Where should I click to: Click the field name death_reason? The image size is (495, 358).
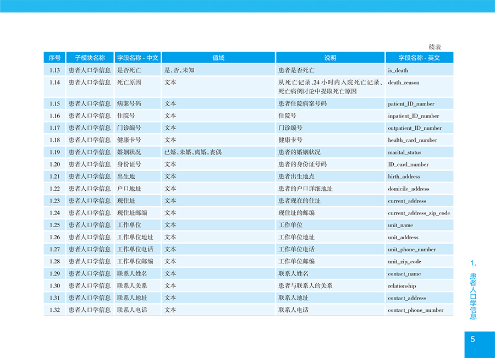[x=404, y=82]
